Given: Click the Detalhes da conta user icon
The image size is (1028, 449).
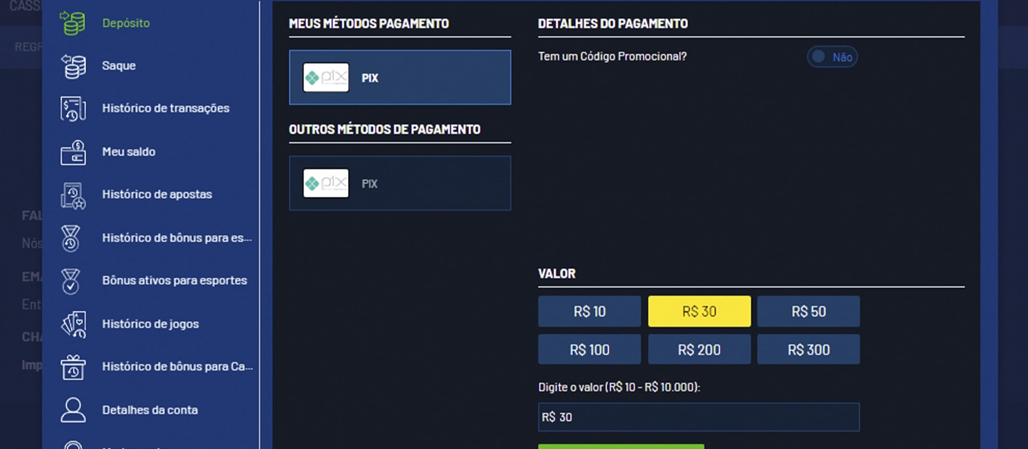Looking at the screenshot, I should tap(73, 410).
